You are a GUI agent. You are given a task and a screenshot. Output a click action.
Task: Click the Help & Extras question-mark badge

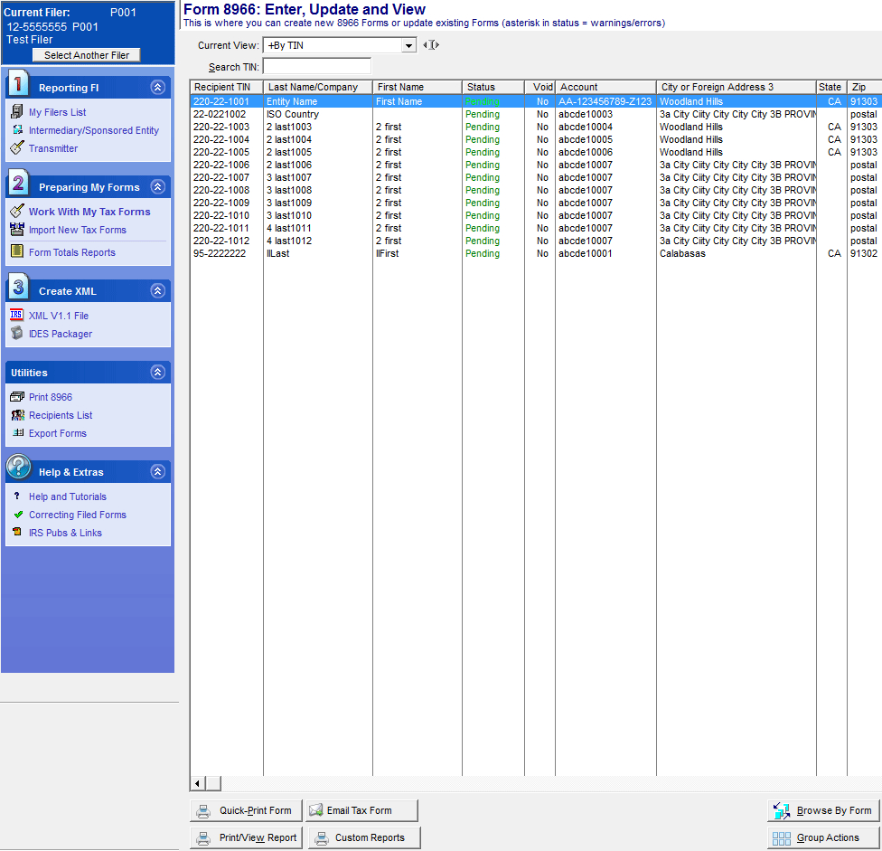click(x=19, y=468)
